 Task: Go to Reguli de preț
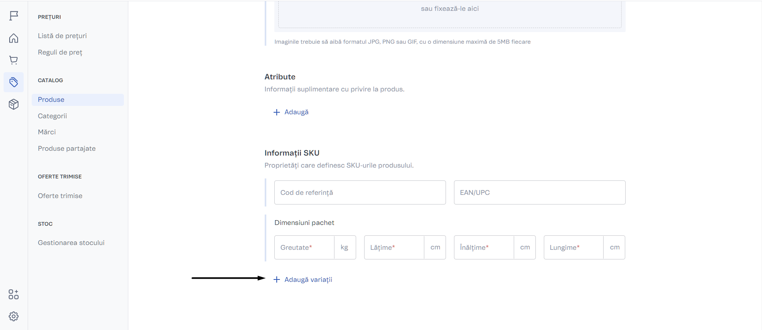60,52
